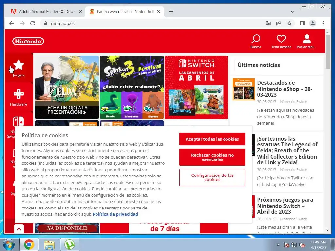This screenshot has width=335, height=251.
Task: Click the padlock site info icon
Action: pyautogui.click(x=46, y=23)
